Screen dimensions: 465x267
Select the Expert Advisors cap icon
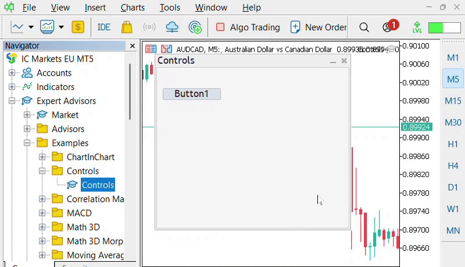pos(27,101)
